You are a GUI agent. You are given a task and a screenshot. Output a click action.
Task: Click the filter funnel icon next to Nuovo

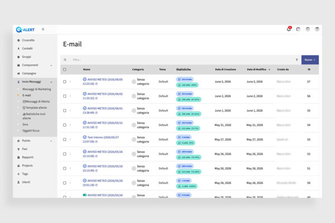(x=297, y=60)
